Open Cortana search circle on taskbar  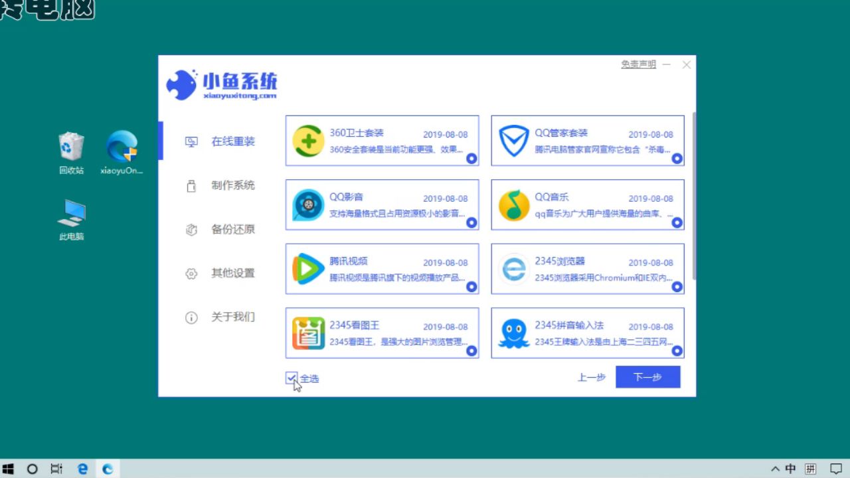[32, 469]
